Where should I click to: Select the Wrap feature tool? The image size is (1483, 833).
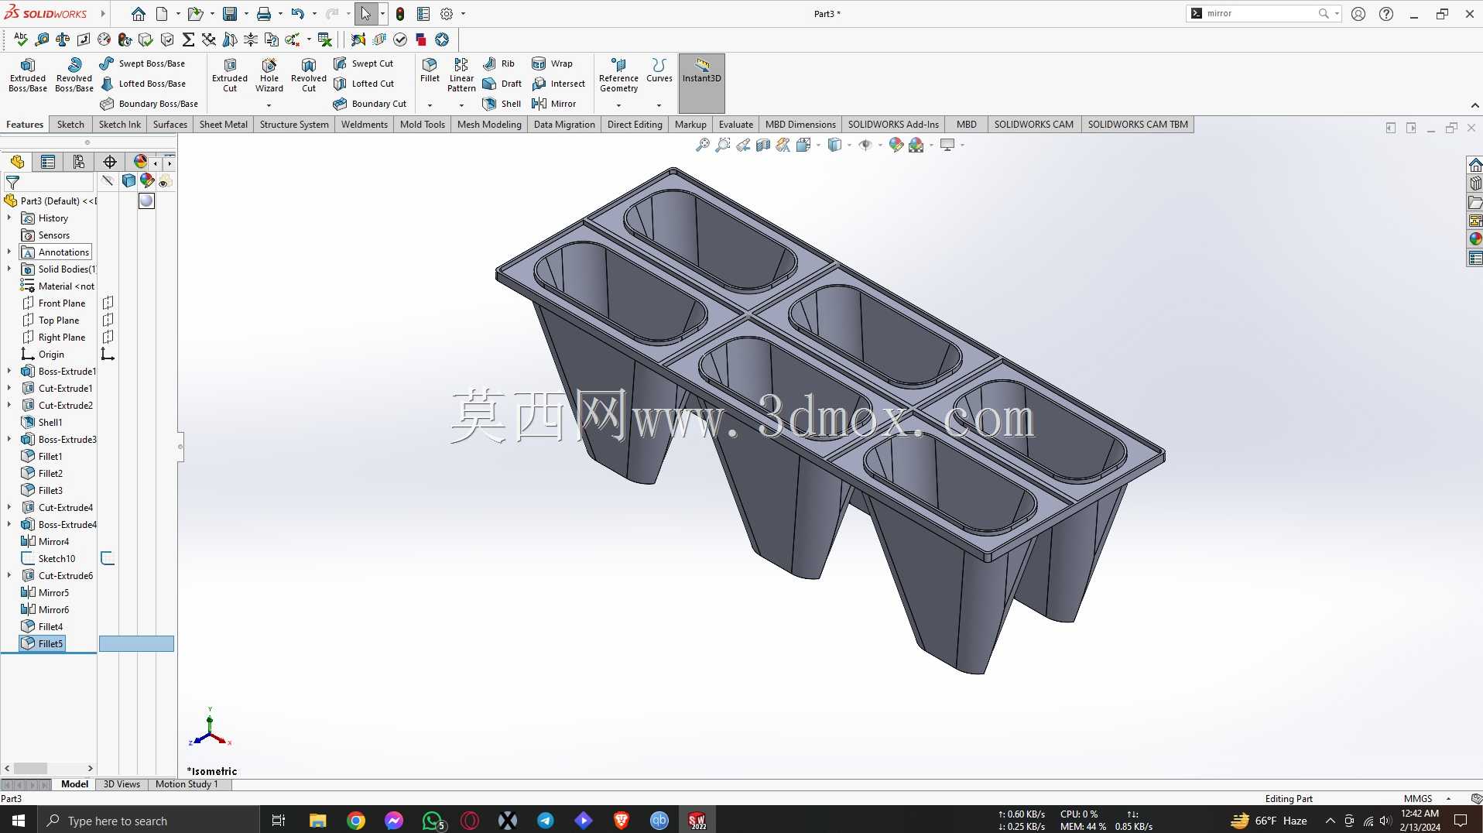point(552,63)
